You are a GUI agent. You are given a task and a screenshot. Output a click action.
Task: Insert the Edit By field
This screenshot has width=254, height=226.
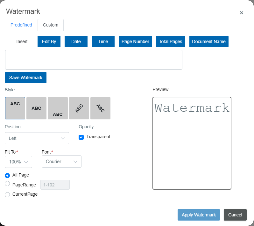[49, 41]
